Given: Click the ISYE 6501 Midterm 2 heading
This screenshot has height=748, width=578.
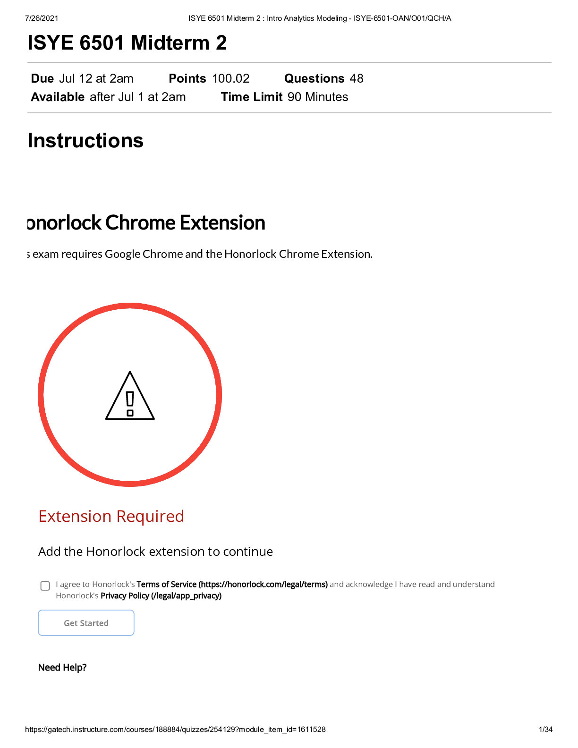Looking at the screenshot, I should (127, 43).
